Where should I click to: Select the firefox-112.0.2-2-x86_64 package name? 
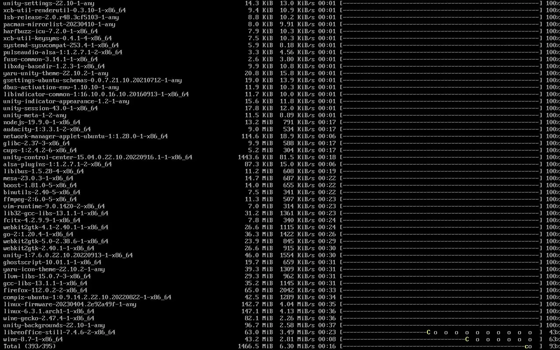(x=45, y=290)
